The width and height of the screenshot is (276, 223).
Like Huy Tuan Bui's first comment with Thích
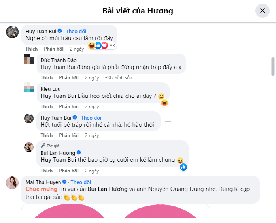click(x=32, y=49)
